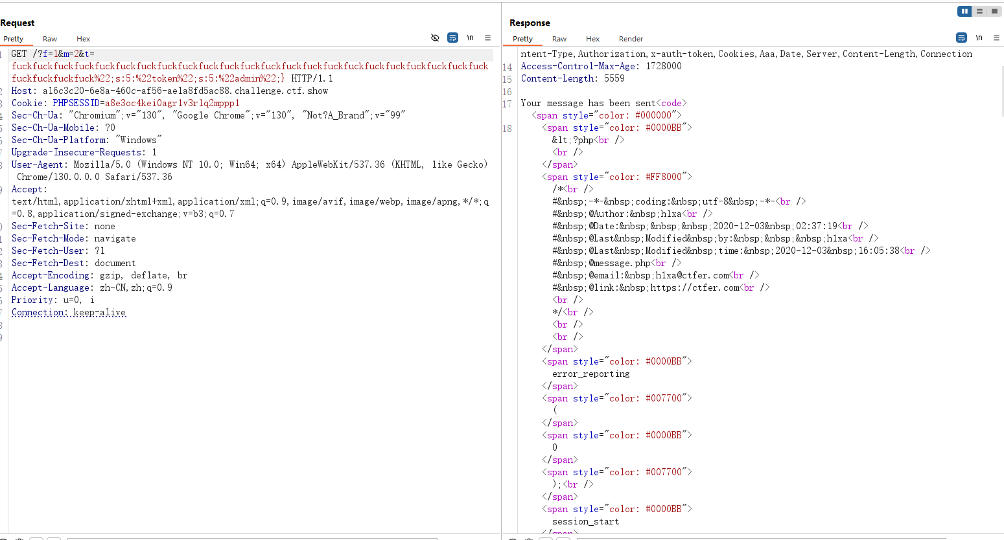Click the span color #FF8000 tag
The width and height of the screenshot is (1004, 540).
(616, 177)
